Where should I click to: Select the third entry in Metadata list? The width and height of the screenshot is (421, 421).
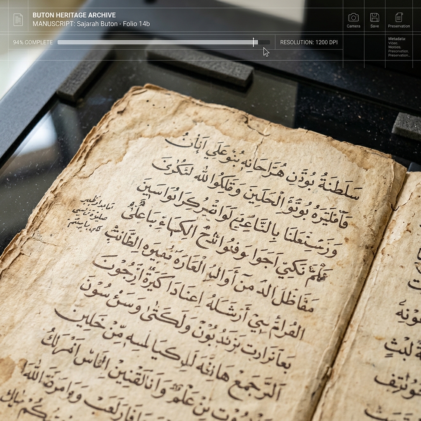(398, 51)
